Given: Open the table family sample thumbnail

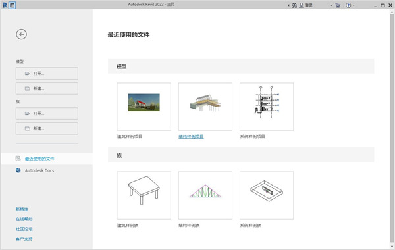Looking at the screenshot, I should tap(144, 195).
